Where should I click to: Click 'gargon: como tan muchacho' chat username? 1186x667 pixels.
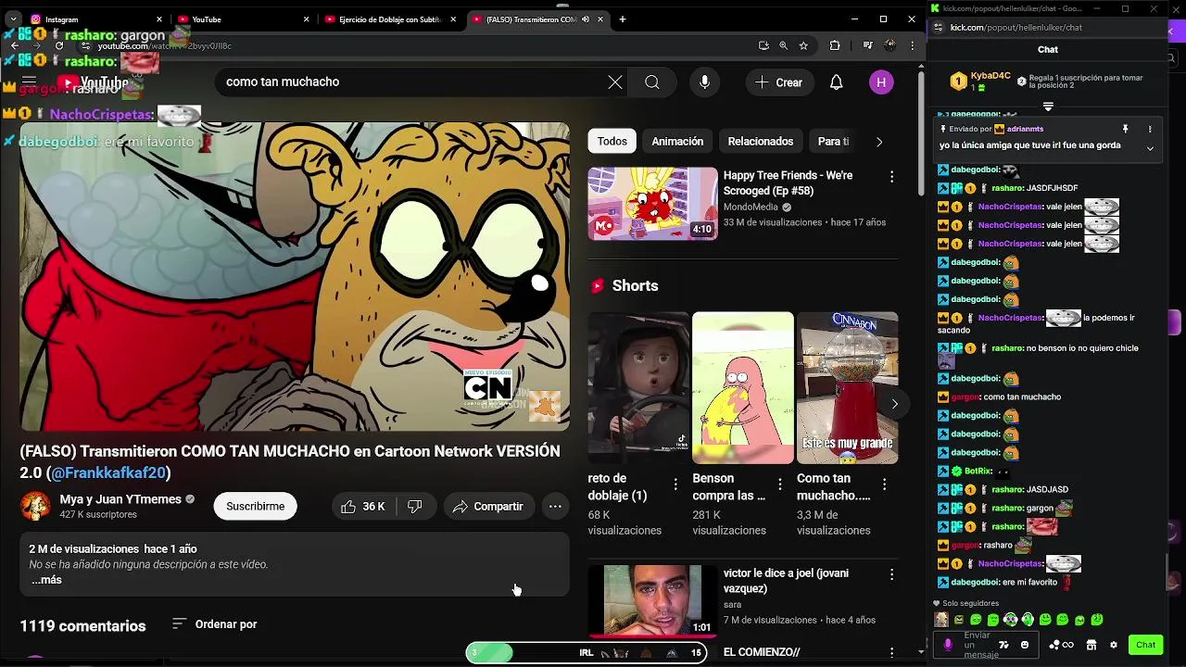pos(965,396)
